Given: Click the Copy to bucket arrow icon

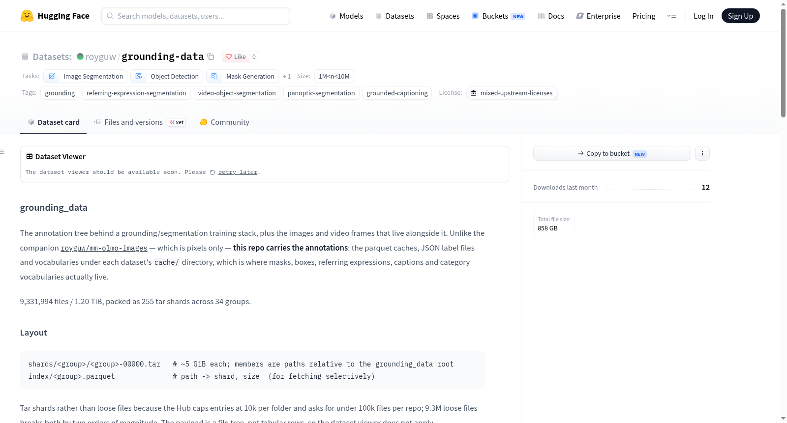Looking at the screenshot, I should [581, 153].
